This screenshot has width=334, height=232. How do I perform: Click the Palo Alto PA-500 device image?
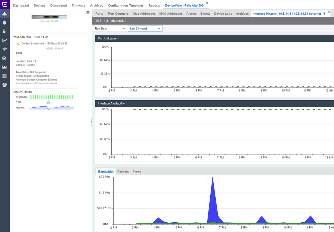coord(49,17)
